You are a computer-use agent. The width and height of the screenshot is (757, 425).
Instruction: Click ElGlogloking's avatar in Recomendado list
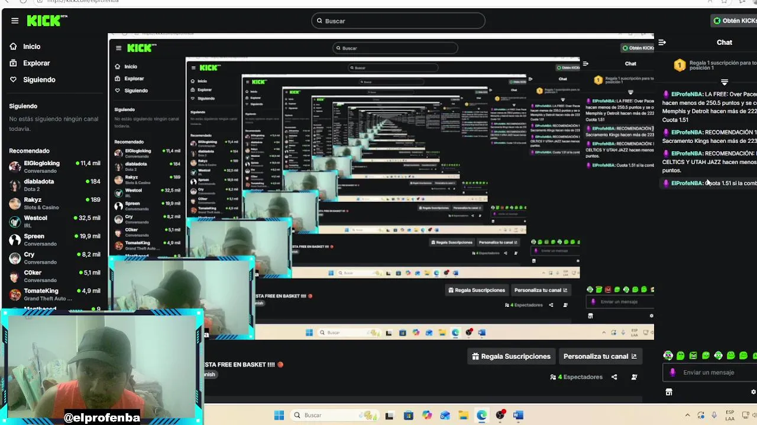coord(15,167)
